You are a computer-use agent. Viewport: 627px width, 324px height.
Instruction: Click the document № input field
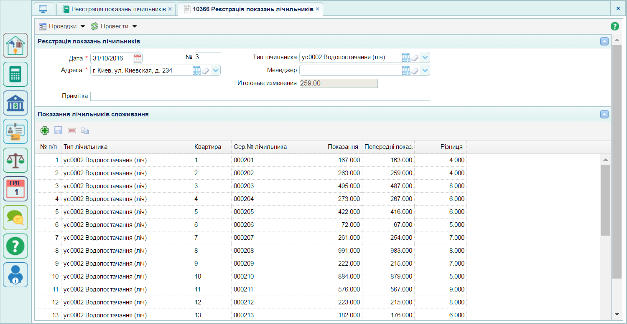pos(207,57)
